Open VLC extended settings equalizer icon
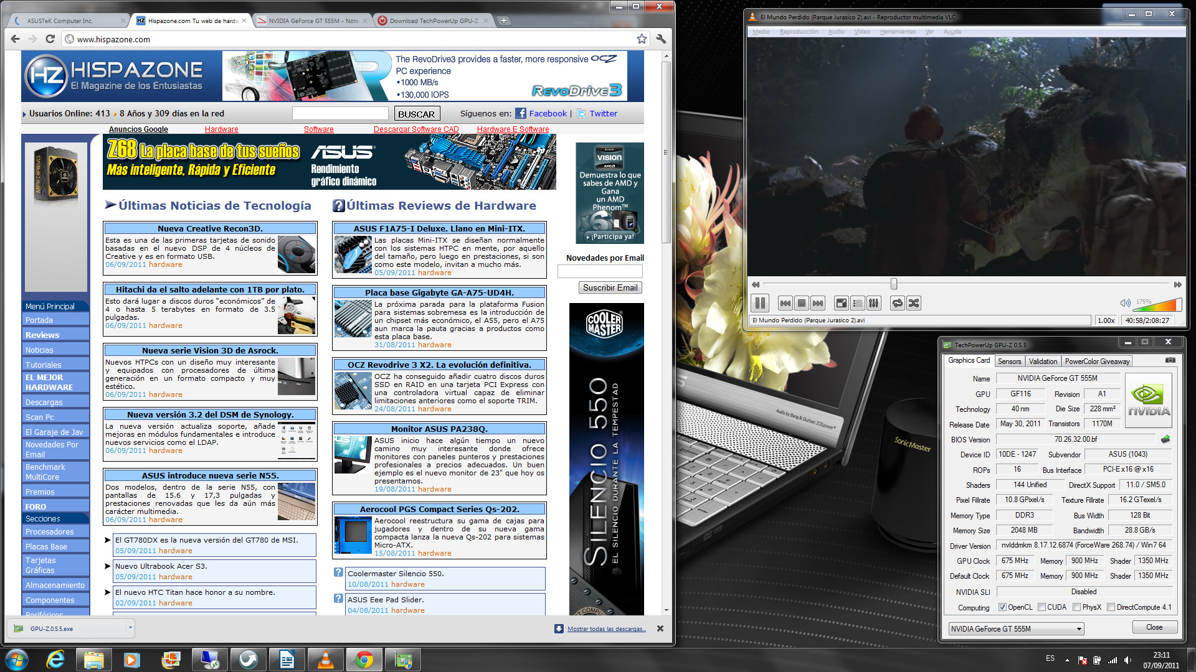 (874, 303)
